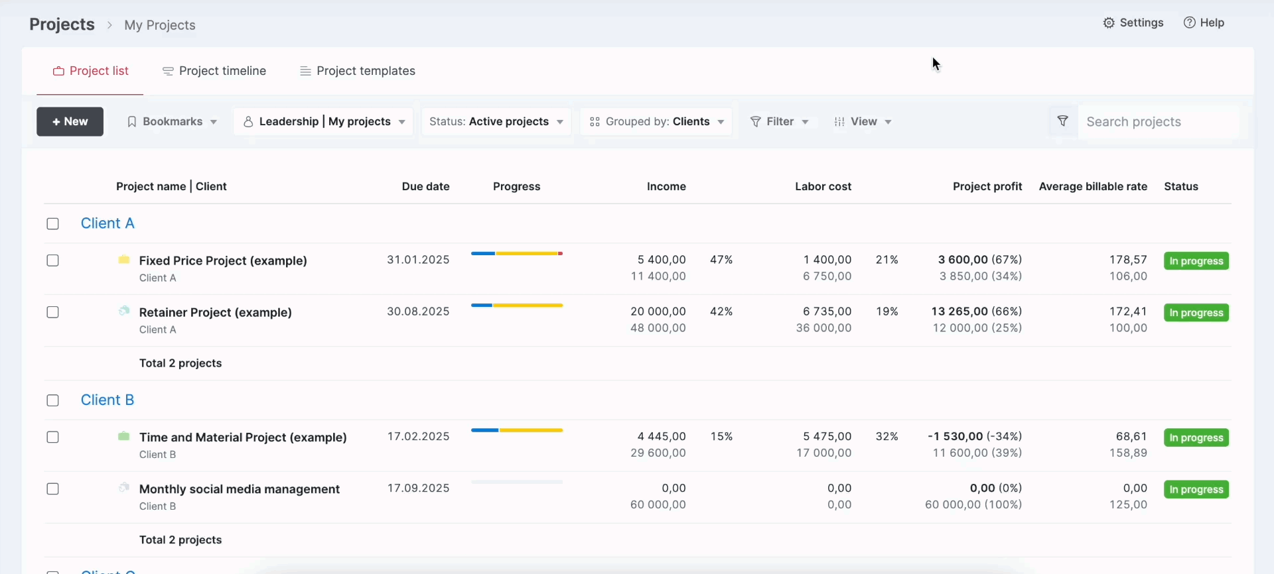
Task: Click the Retainer Project type icon
Action: [x=124, y=311]
